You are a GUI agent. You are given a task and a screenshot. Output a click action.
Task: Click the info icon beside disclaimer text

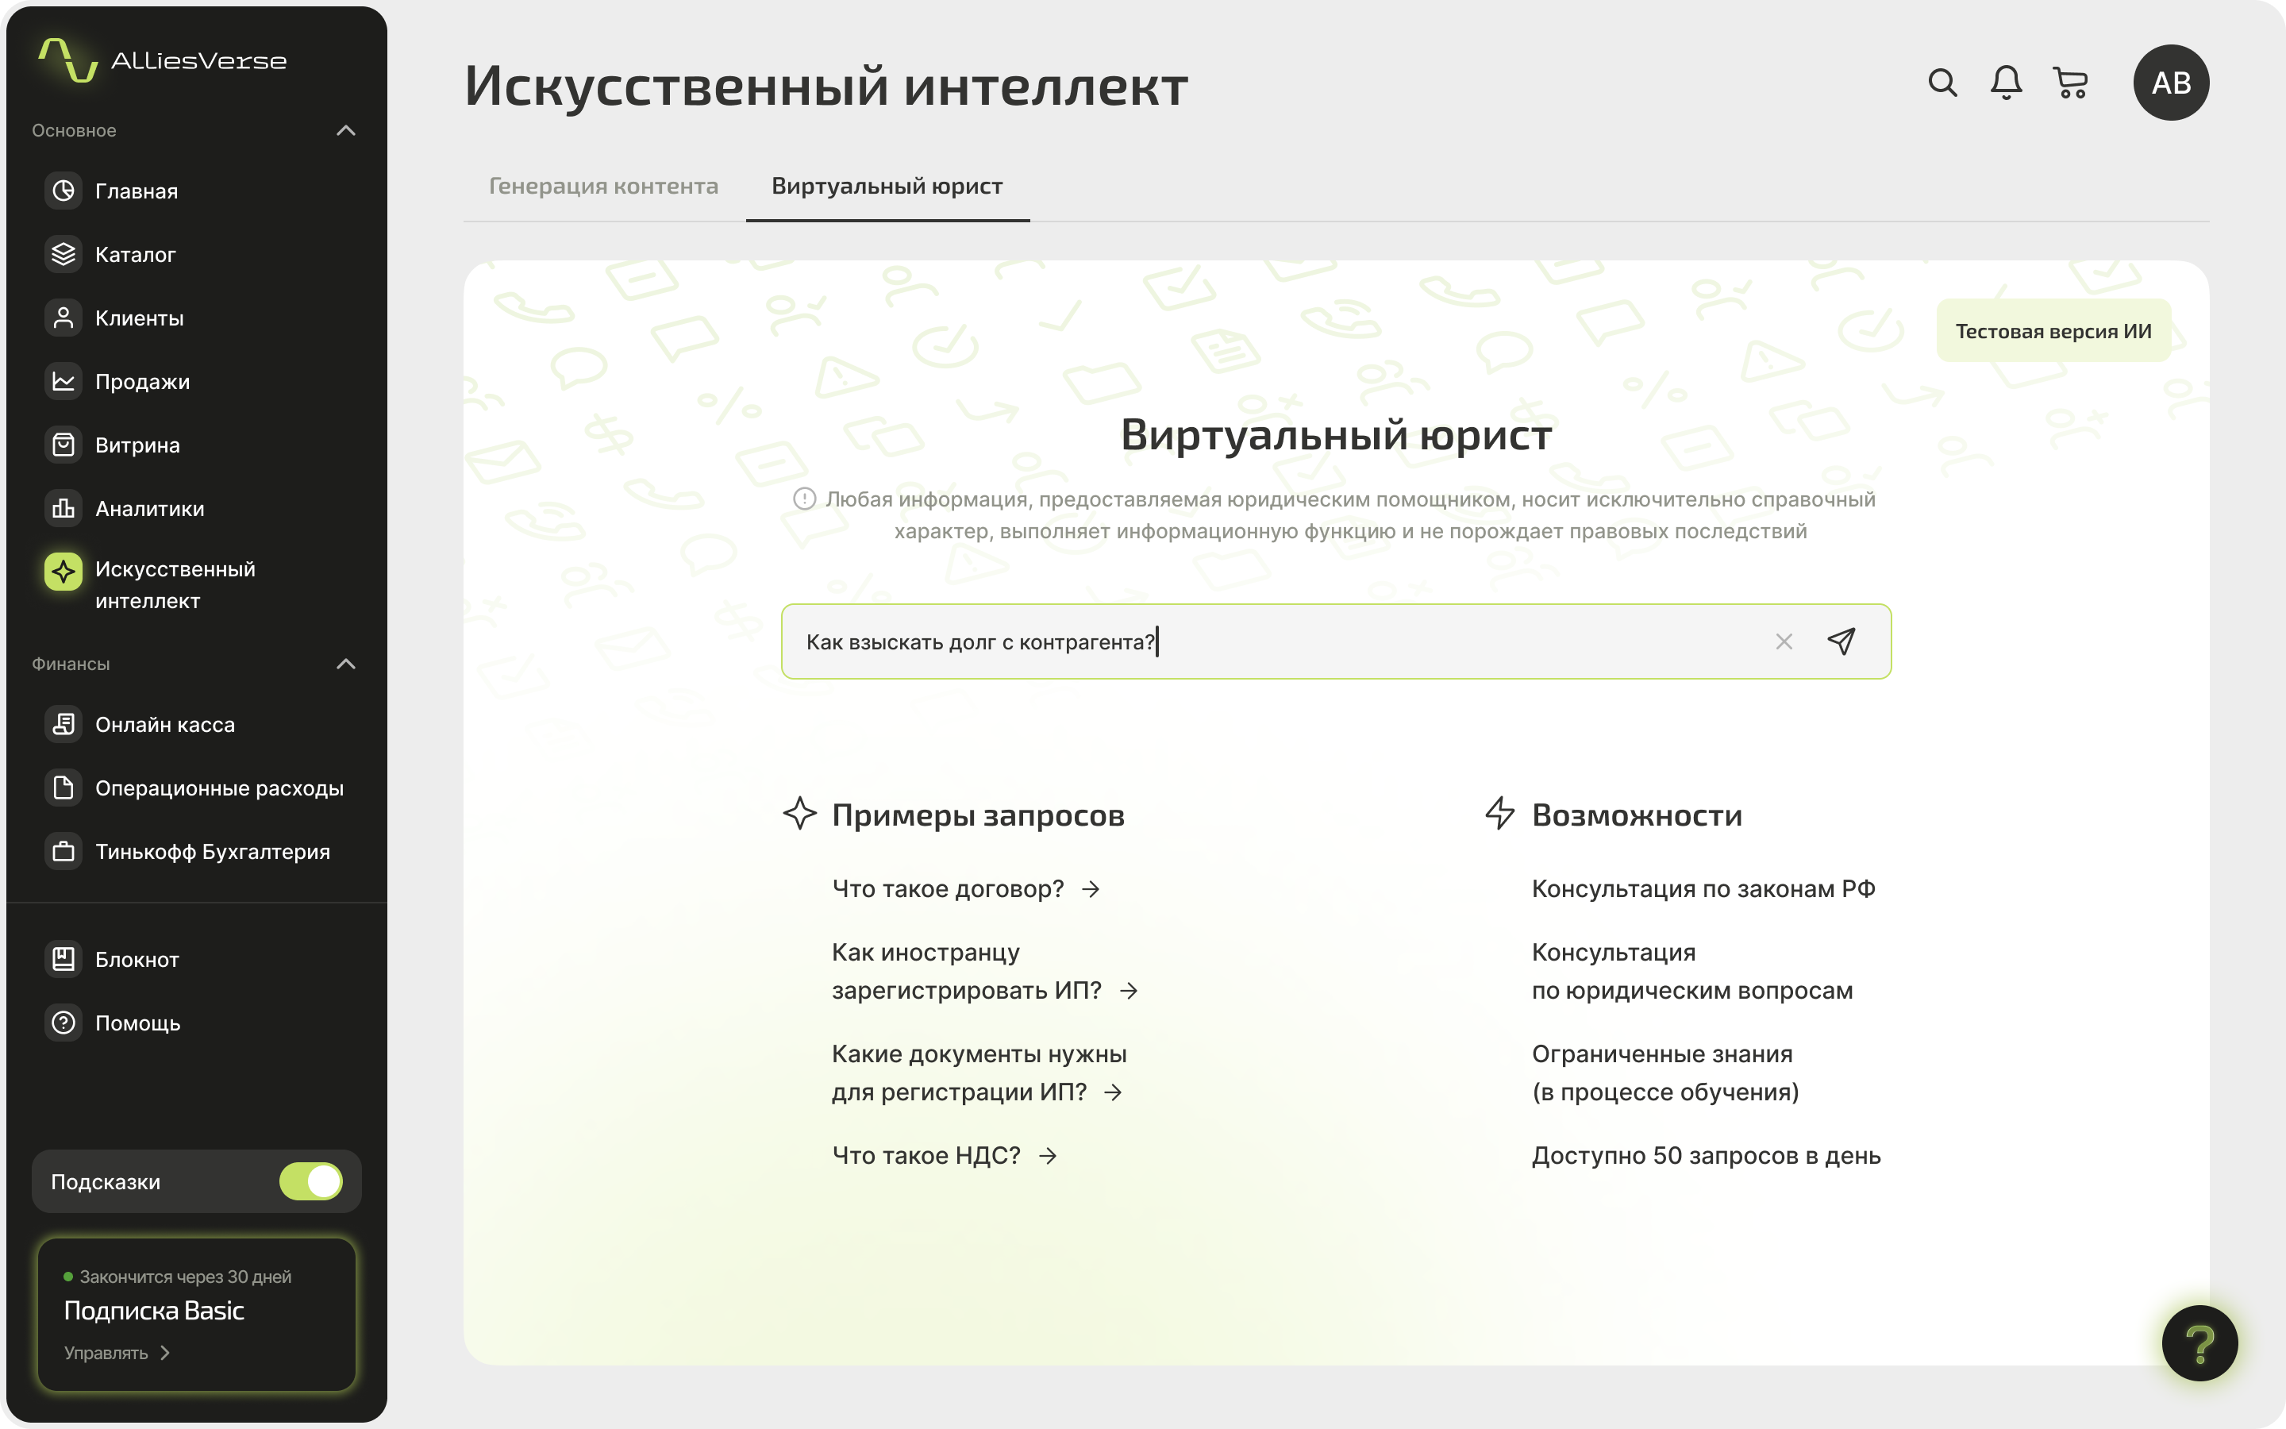coord(805,499)
